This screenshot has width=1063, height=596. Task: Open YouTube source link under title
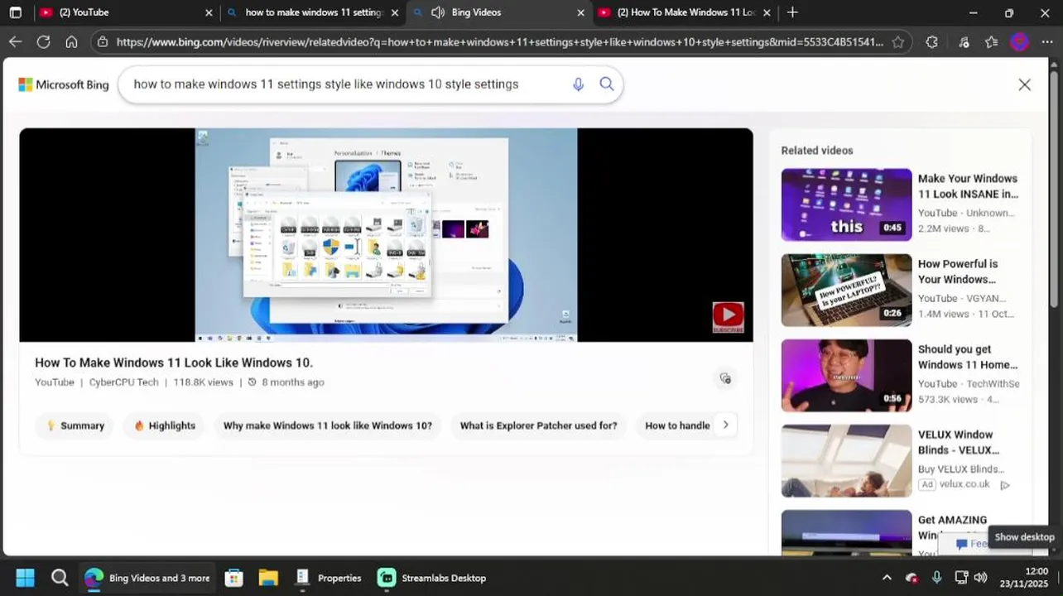(x=55, y=382)
